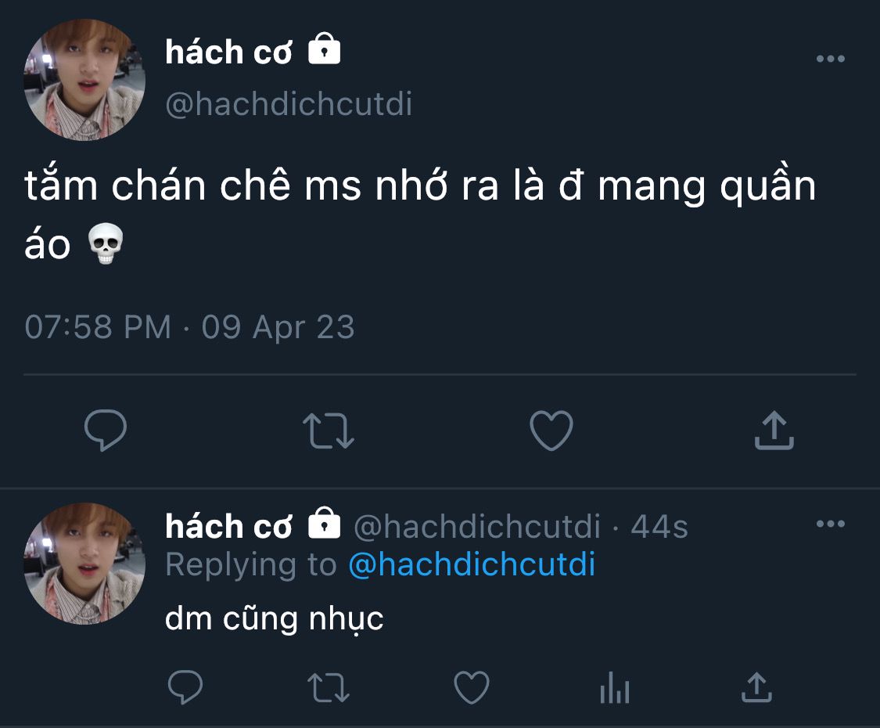Like the 'dm cũng nhục' reply
Viewport: 880px width, 728px height.
coord(472,687)
